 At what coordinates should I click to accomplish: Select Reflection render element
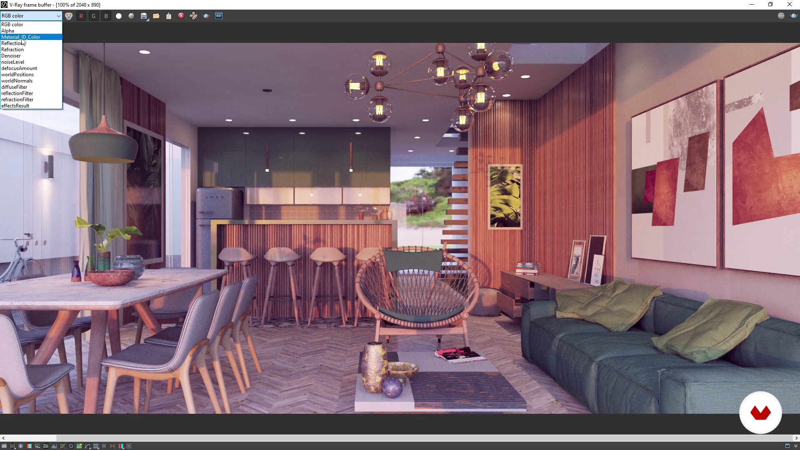[31, 43]
